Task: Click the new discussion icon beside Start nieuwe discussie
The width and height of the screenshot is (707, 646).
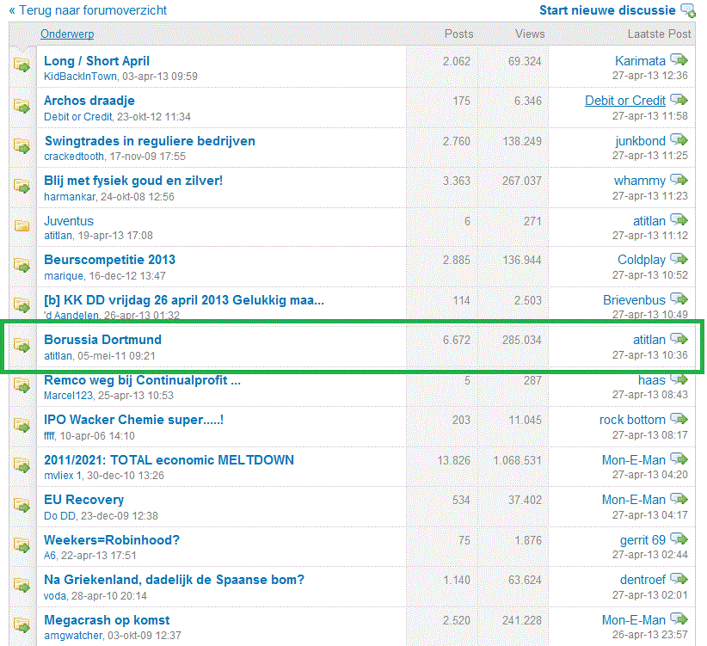Action: [x=688, y=10]
